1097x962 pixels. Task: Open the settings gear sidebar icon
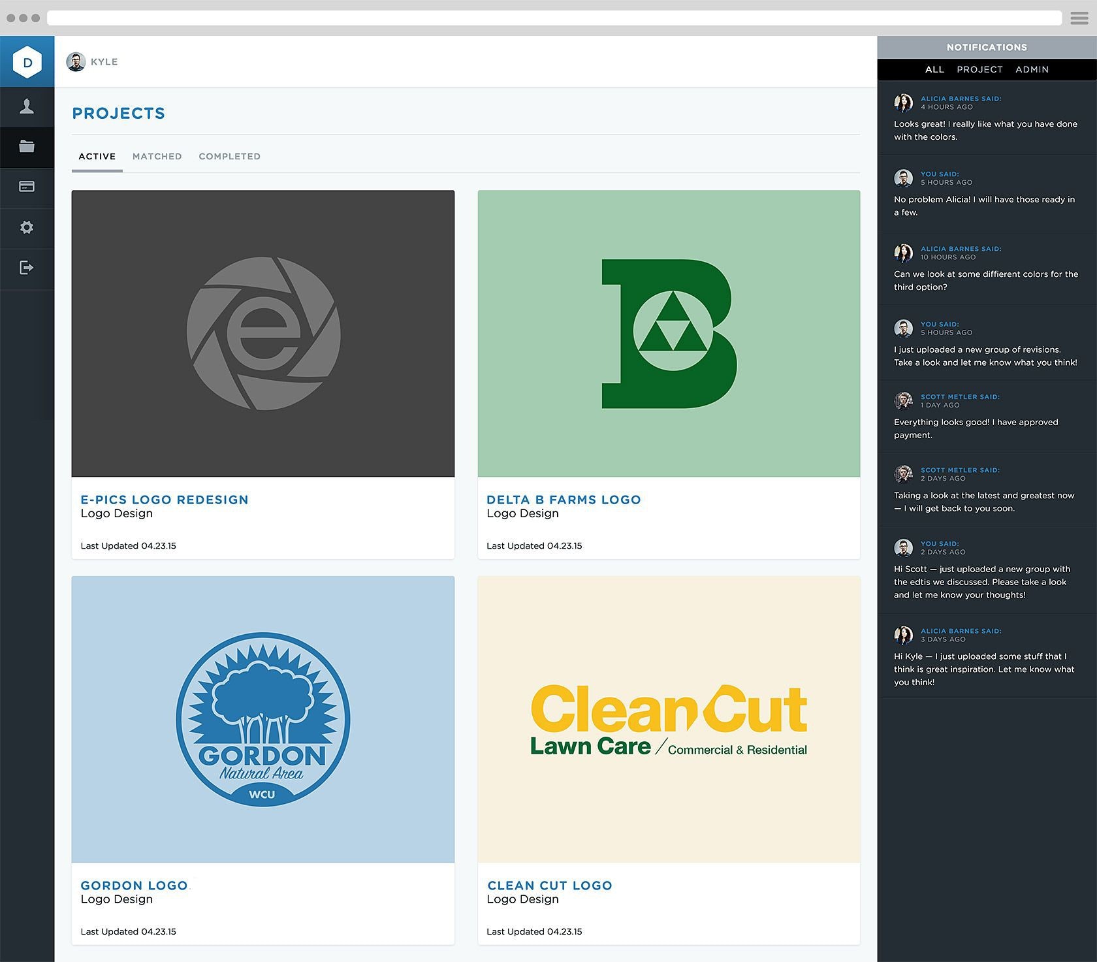(x=27, y=227)
